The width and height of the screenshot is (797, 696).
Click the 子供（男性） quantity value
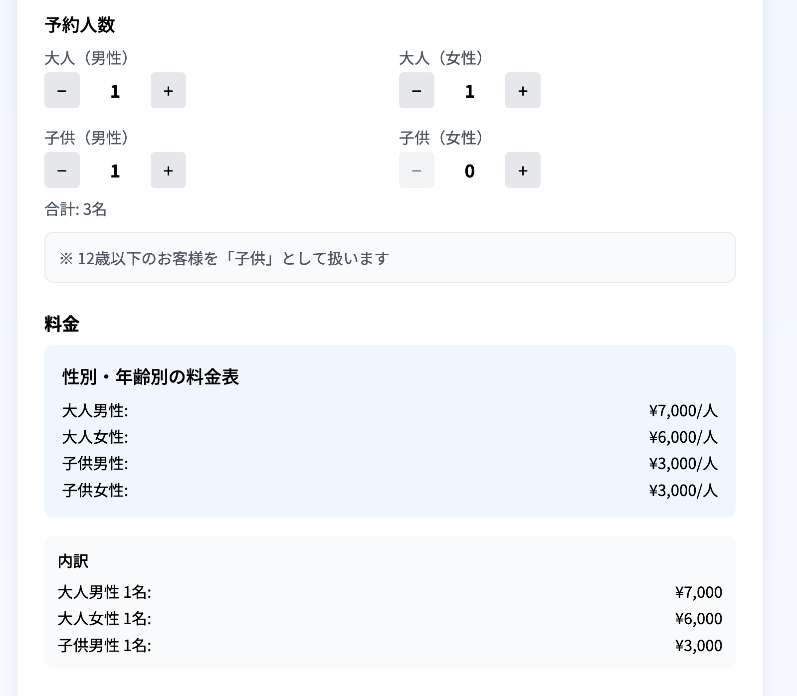pos(115,171)
